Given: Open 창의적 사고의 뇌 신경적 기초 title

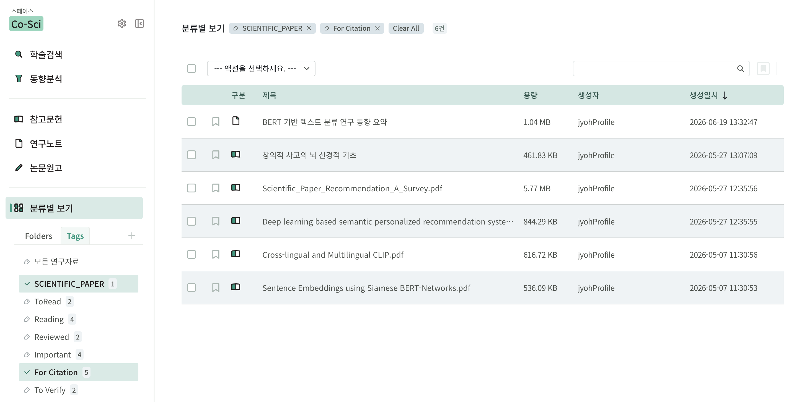Looking at the screenshot, I should tap(309, 155).
